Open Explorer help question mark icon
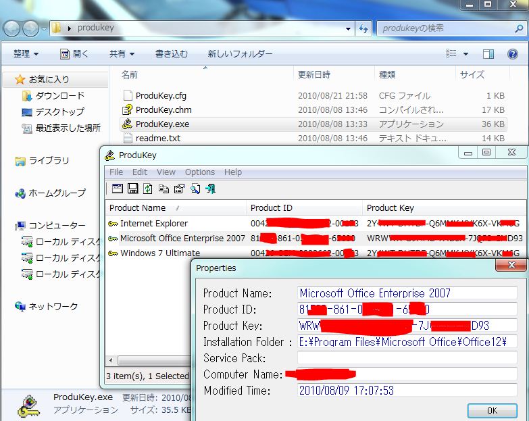This screenshot has height=421, width=529. click(x=513, y=53)
